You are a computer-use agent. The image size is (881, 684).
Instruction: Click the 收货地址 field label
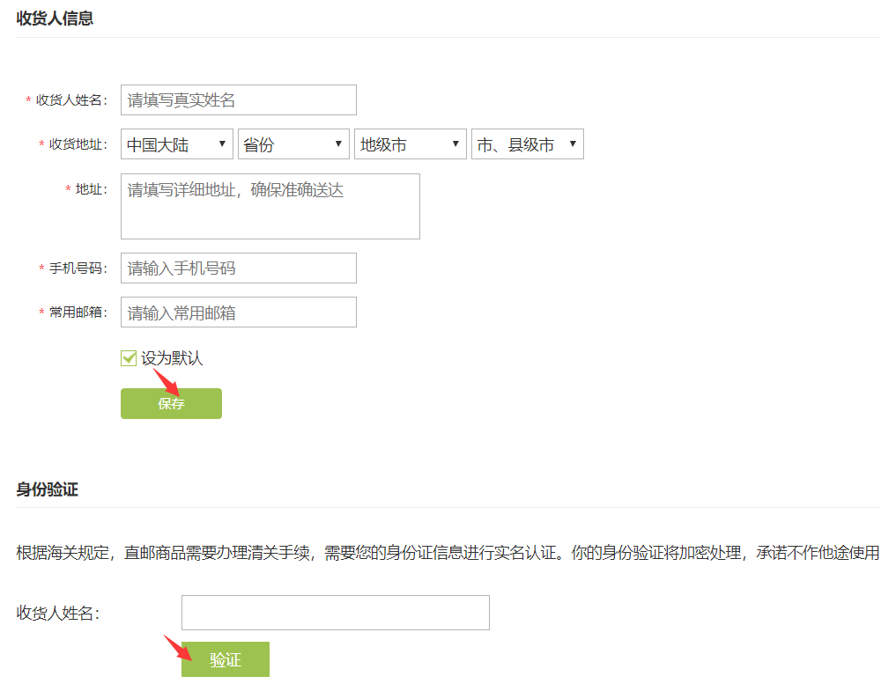pos(77,145)
